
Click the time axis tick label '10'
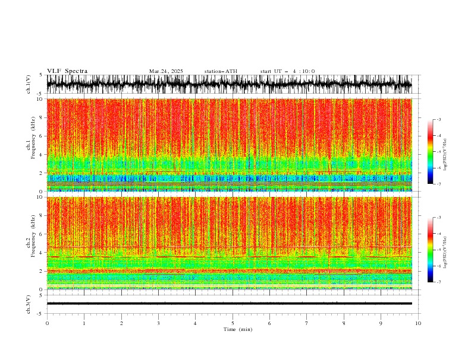[418, 323]
